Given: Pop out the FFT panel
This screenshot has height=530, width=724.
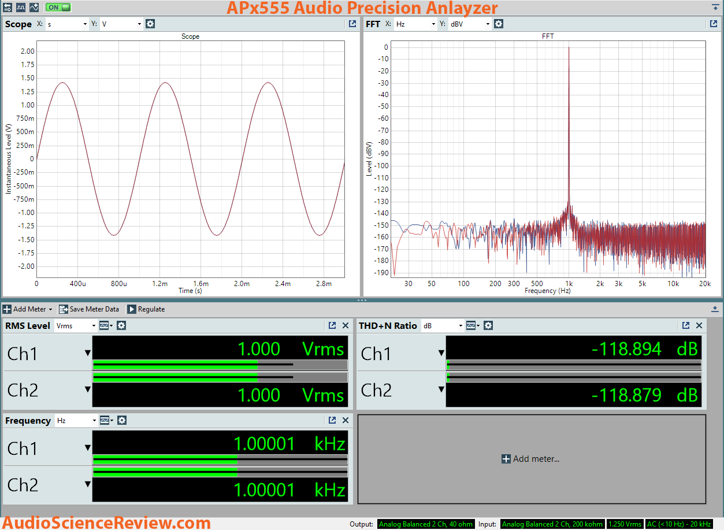Looking at the screenshot, I should 713,24.
